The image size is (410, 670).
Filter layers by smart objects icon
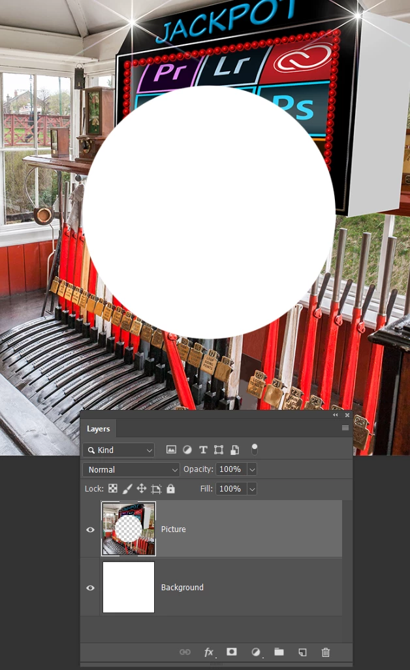234,450
